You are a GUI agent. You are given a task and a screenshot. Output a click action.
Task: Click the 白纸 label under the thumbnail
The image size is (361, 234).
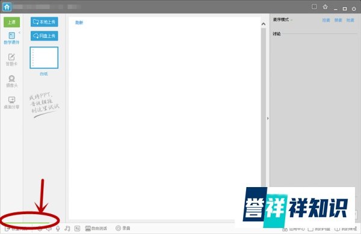[44, 74]
